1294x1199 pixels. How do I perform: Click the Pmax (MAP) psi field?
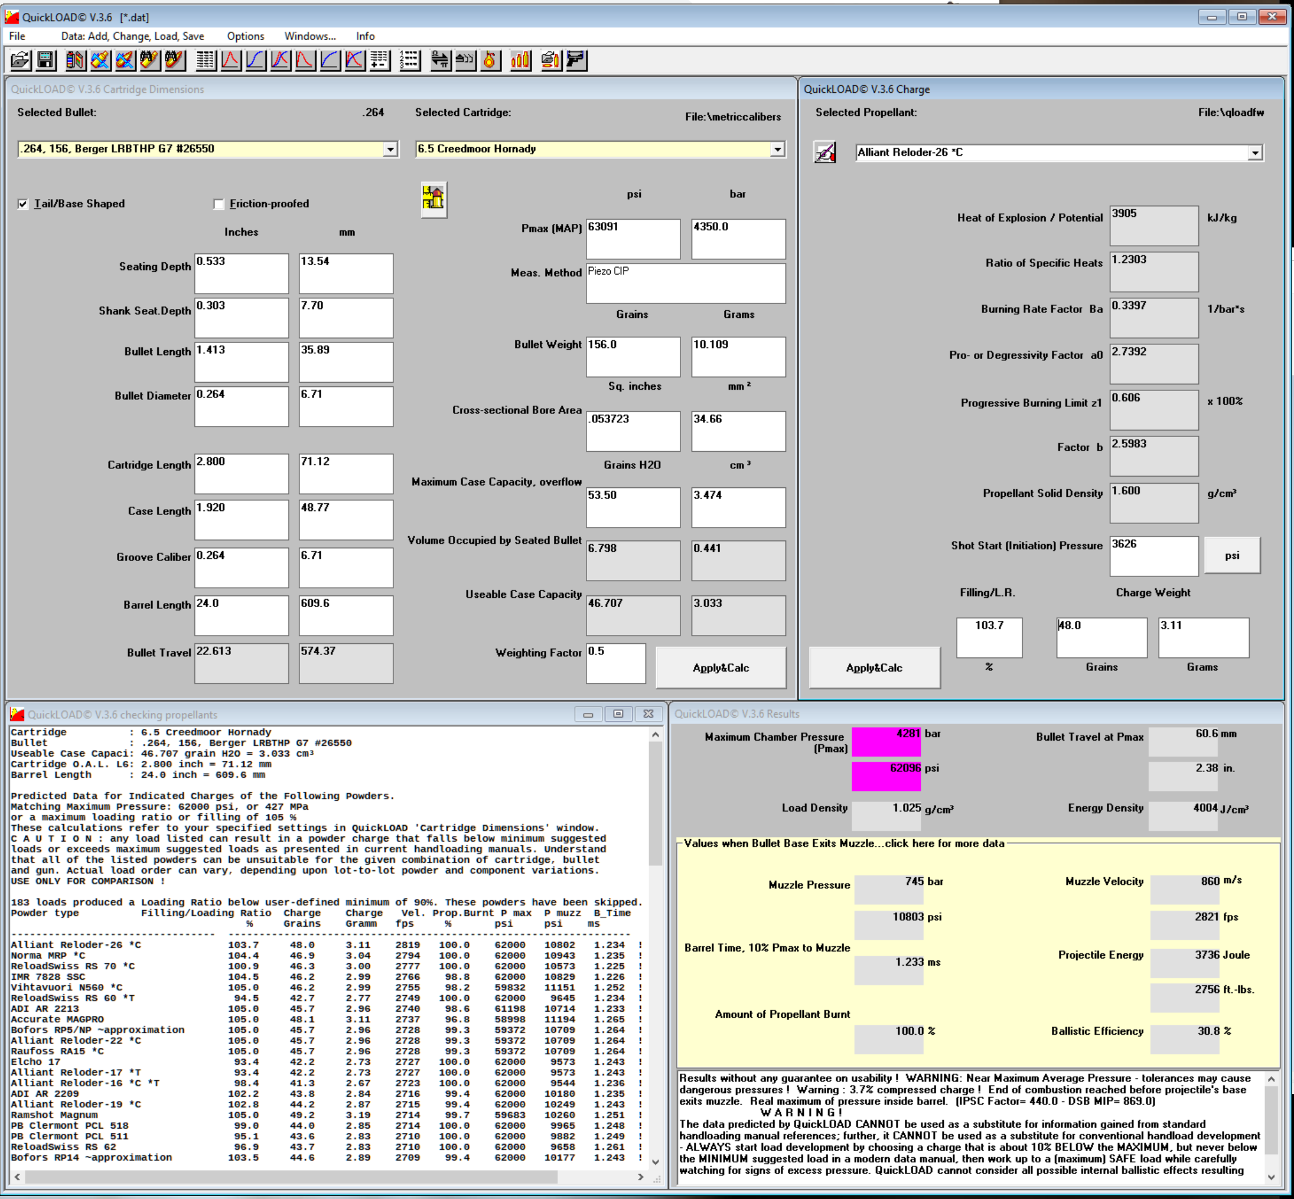click(x=633, y=239)
